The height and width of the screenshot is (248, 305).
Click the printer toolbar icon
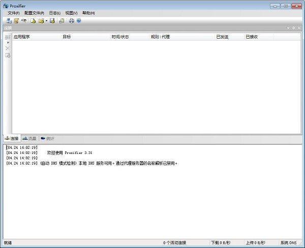(x=72, y=21)
